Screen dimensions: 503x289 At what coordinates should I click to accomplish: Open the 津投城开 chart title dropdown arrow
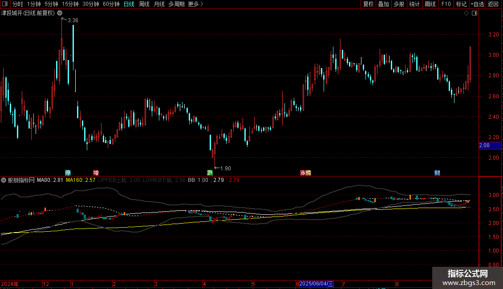[x=60, y=13]
